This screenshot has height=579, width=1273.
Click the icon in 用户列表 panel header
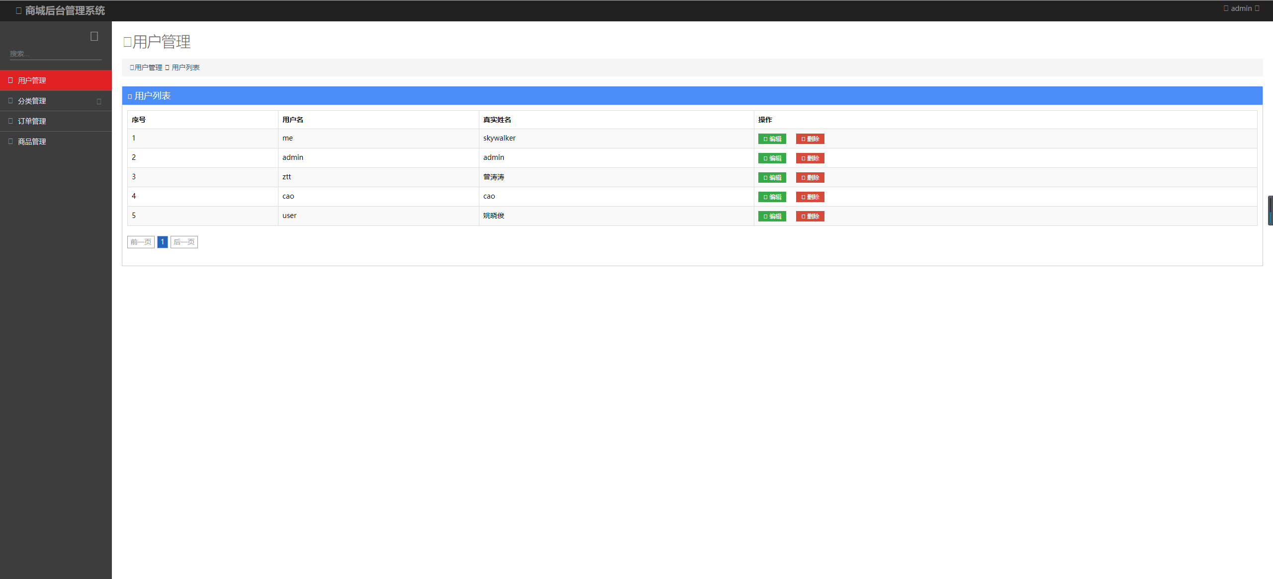point(130,96)
